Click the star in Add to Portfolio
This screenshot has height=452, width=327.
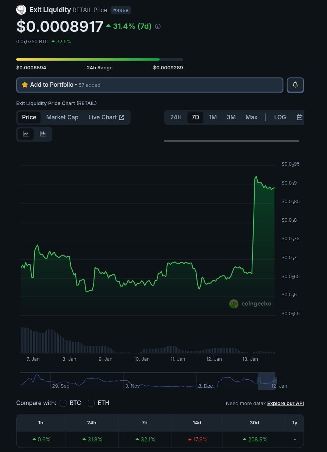[25, 85]
